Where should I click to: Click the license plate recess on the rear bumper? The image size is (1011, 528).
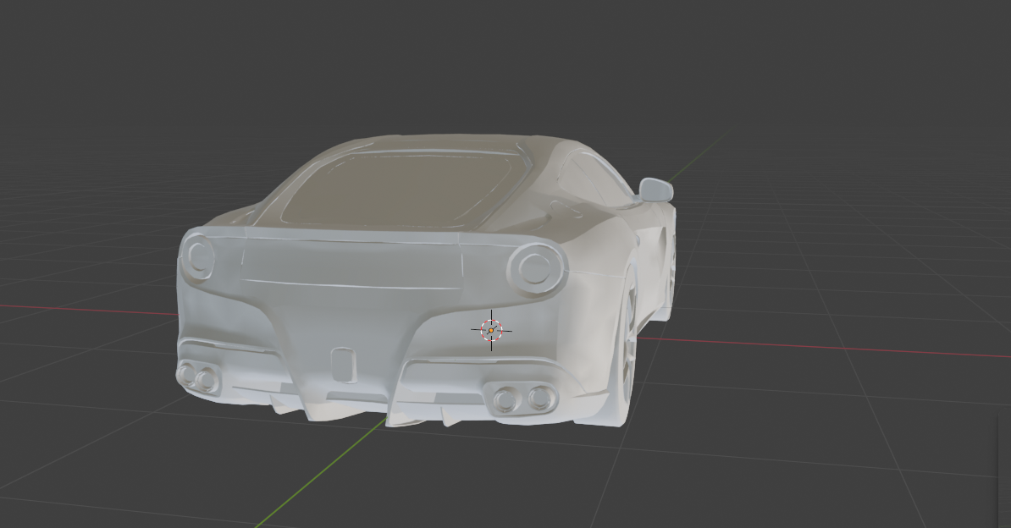[x=342, y=365]
